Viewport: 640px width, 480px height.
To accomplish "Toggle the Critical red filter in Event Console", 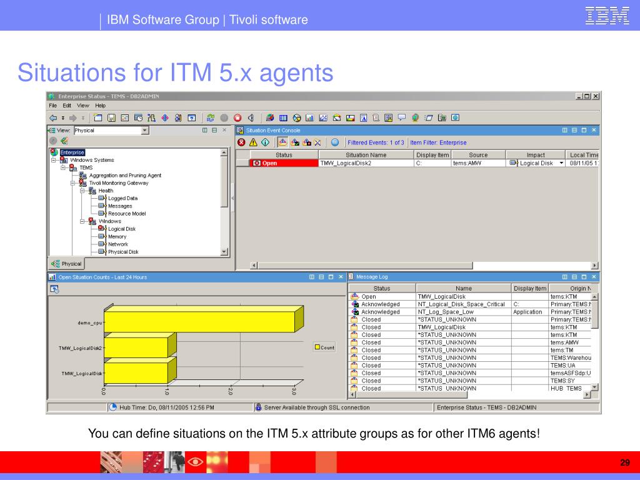I will tap(242, 142).
